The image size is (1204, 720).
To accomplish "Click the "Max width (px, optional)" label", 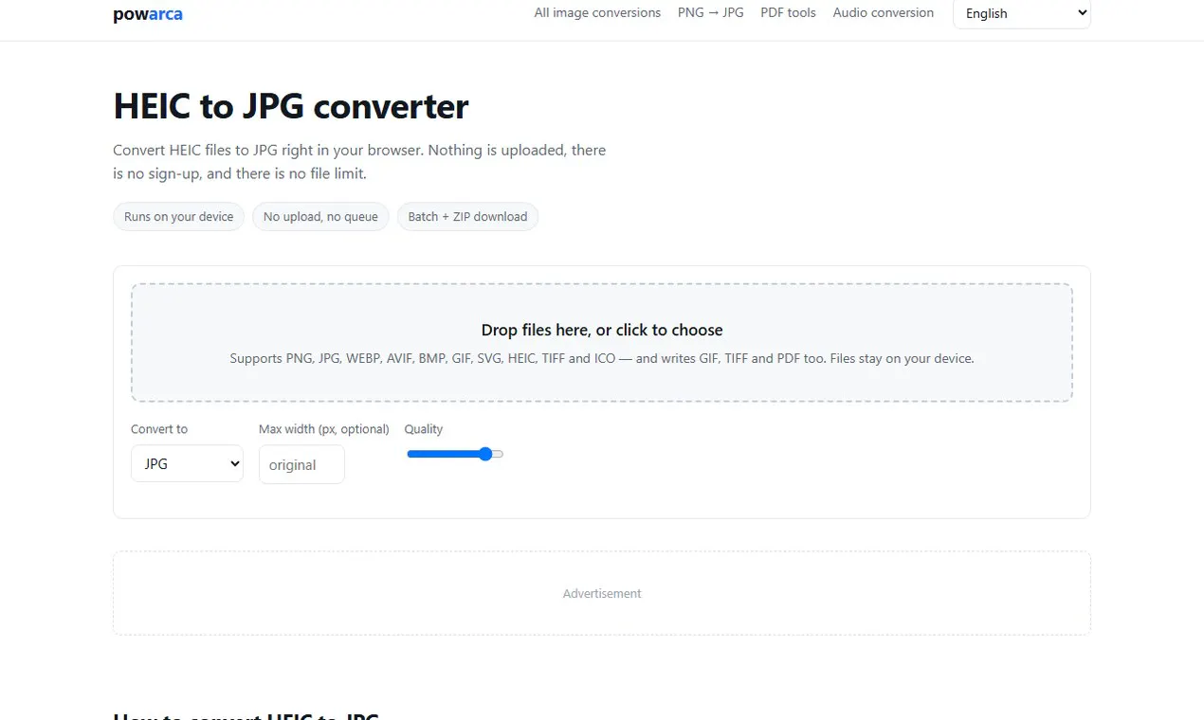I will coord(324,429).
